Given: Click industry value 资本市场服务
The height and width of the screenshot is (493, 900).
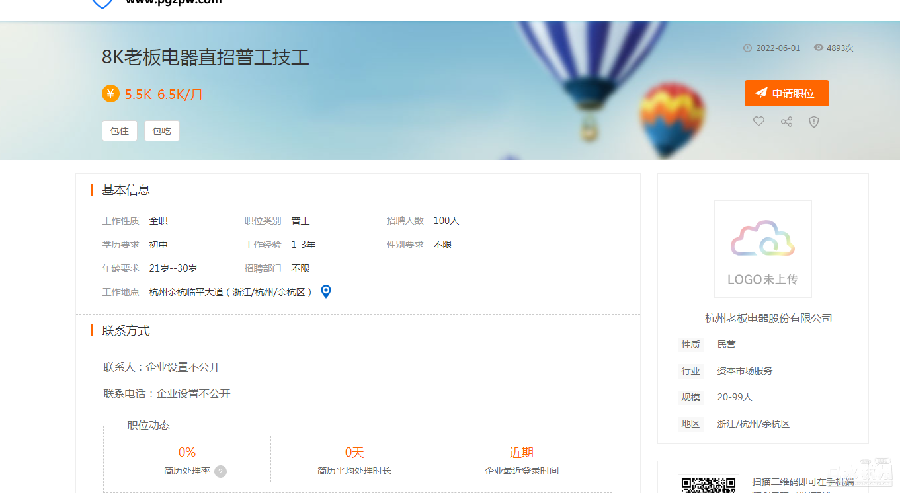Looking at the screenshot, I should pos(745,371).
